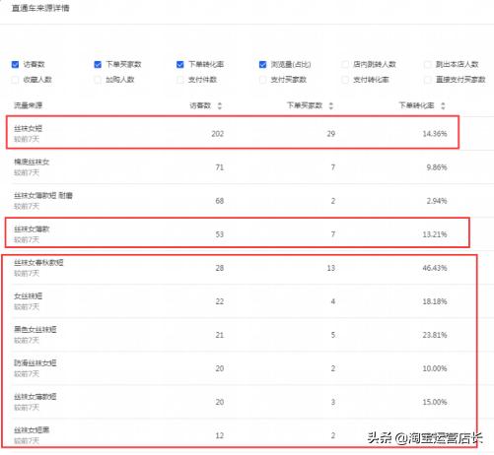Viewport: 494px width, 455px height.
Task: Click visitor count 21
Action: (220, 335)
